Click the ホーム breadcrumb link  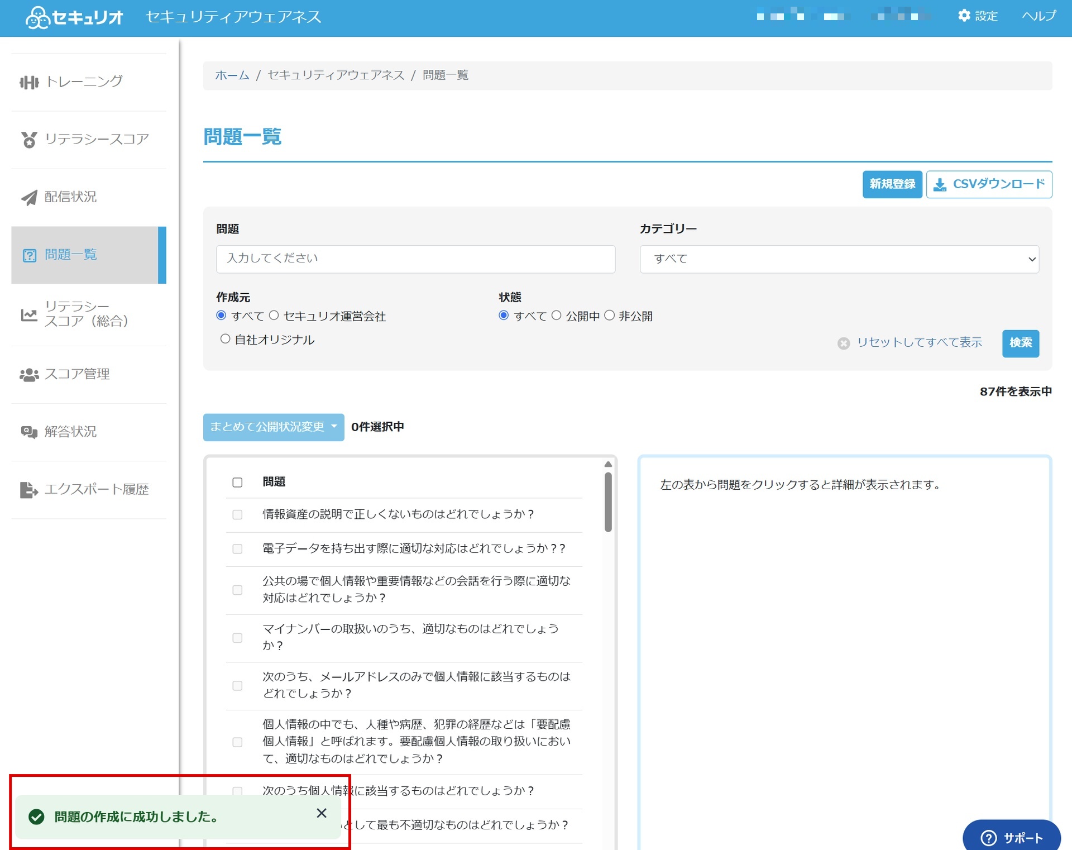pyautogui.click(x=232, y=75)
